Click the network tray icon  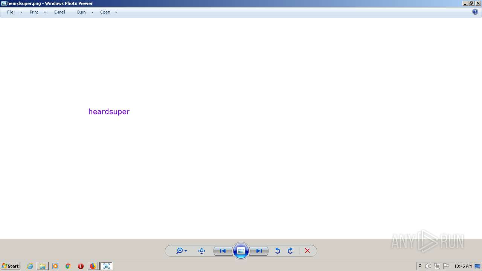point(437,266)
